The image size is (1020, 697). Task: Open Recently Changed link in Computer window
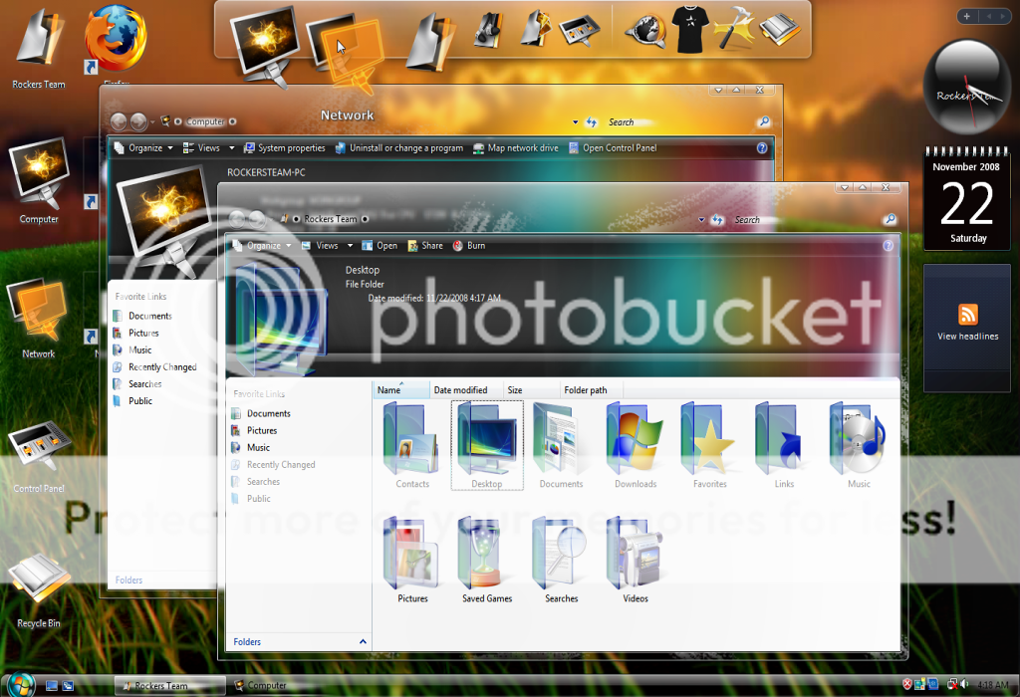pos(154,366)
